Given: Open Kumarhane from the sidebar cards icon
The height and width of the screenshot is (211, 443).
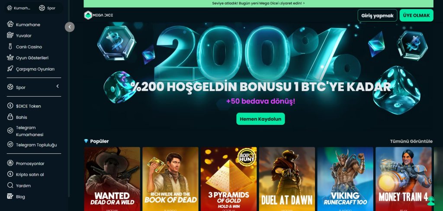Looking at the screenshot, I should pos(10,24).
